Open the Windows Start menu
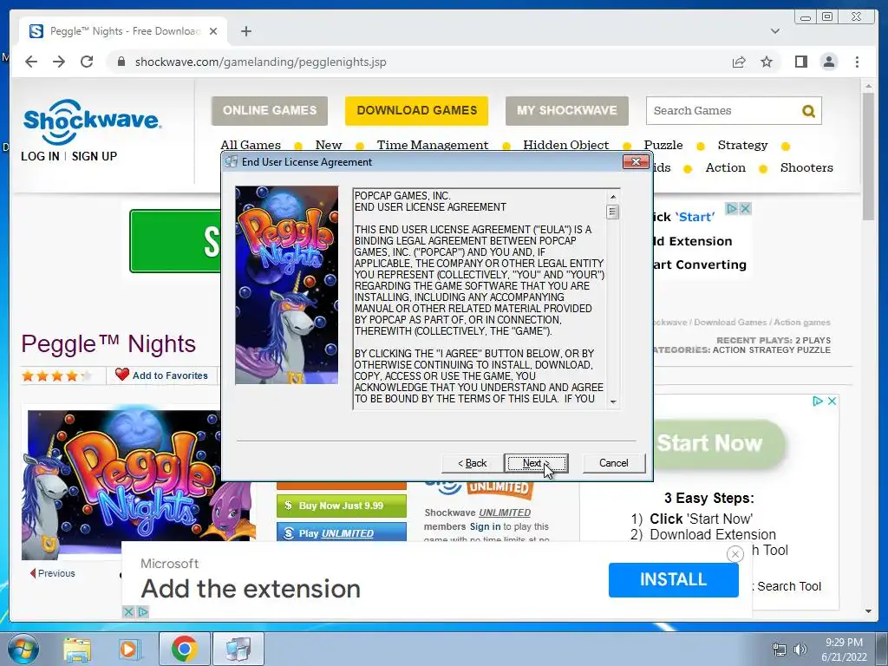 [23, 649]
